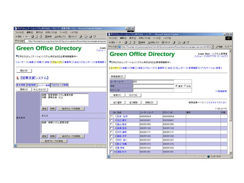The image size is (244, 183).
Task: Tick checkbox for user code 000351171 row
Action: [x=111, y=132]
